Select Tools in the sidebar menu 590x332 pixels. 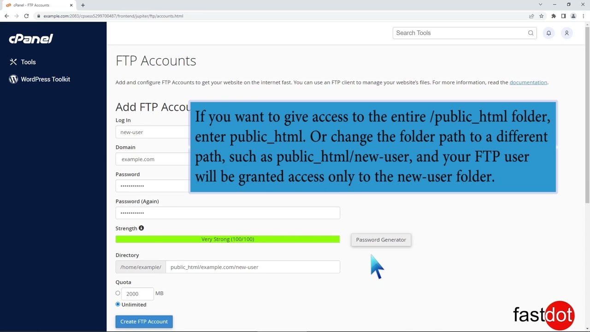tap(28, 62)
